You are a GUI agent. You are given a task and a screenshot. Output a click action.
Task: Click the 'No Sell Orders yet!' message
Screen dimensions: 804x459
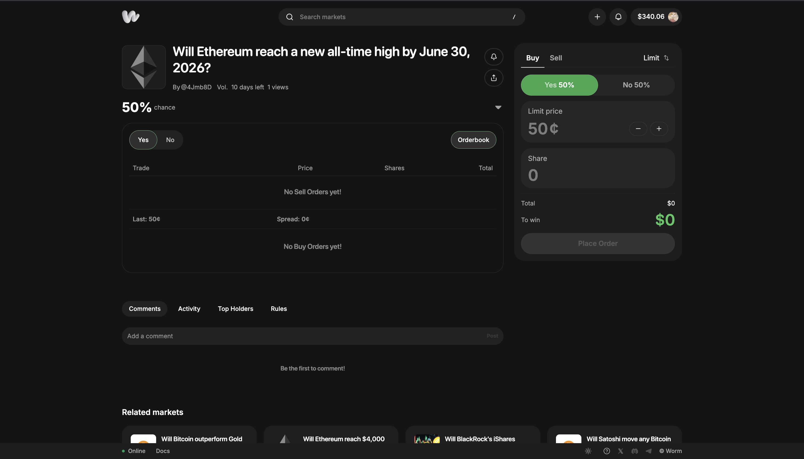[312, 192]
